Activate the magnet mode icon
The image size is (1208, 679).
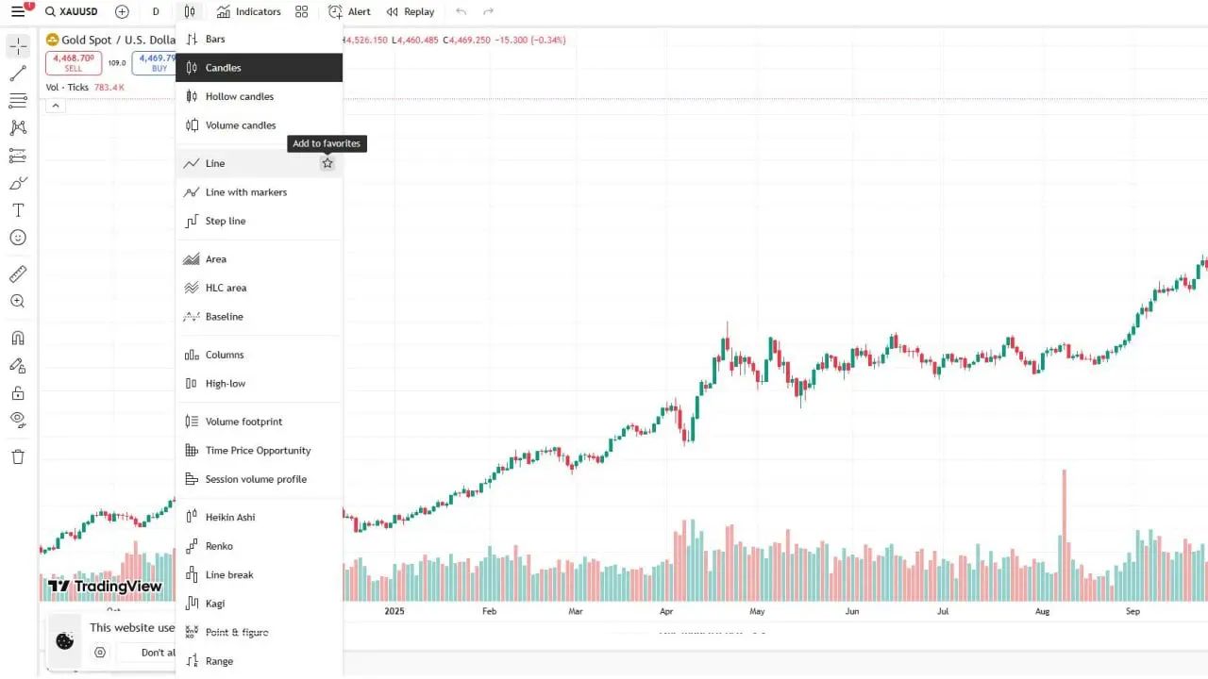click(x=18, y=338)
